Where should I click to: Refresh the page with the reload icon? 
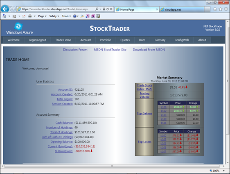coord(108,9)
